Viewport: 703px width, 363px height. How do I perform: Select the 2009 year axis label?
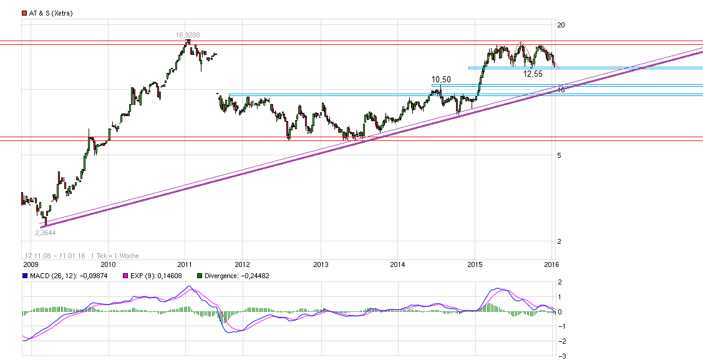[x=31, y=265]
